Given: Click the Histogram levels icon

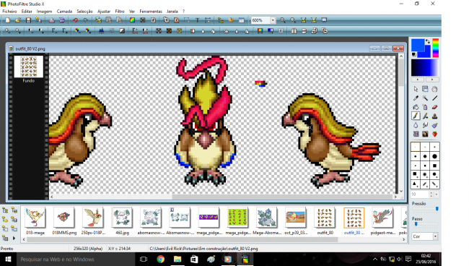Looking at the screenshot, I should pyautogui.click(x=102, y=31).
